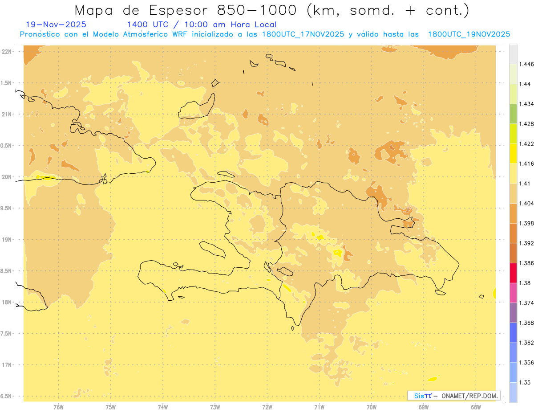534x413 pixels.
Task: Click the '21N' latitude label
Action: (x=7, y=114)
